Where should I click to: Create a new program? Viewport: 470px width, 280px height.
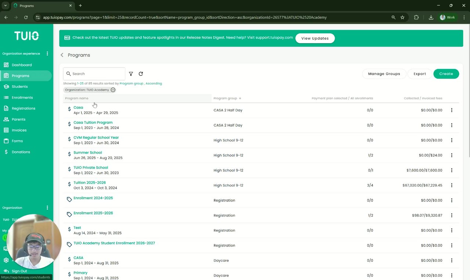coord(446,74)
